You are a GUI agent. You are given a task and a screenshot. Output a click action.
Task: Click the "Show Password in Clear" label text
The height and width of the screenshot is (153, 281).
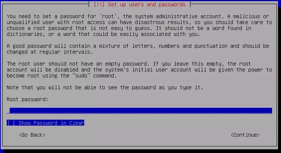(51, 123)
